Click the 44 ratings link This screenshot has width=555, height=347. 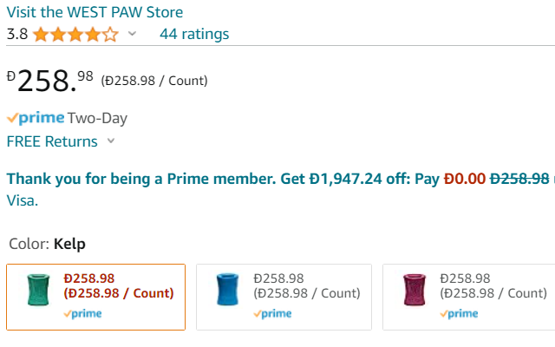point(194,34)
